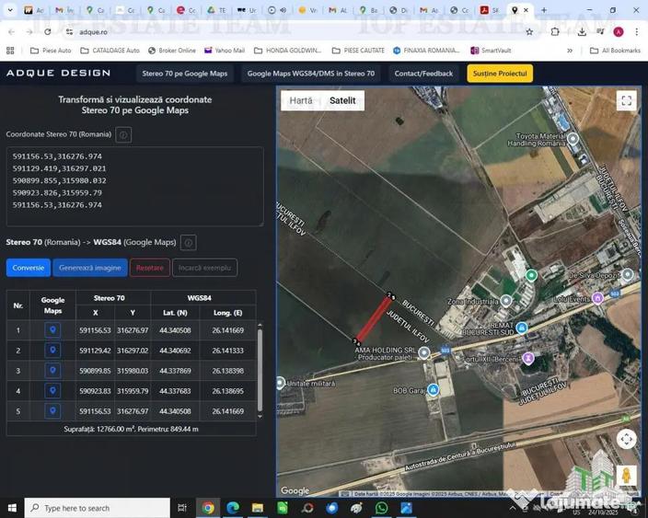This screenshot has width=648, height=518.
Task: Click the Stereo 70 coordinates text area
Action: click(134, 186)
